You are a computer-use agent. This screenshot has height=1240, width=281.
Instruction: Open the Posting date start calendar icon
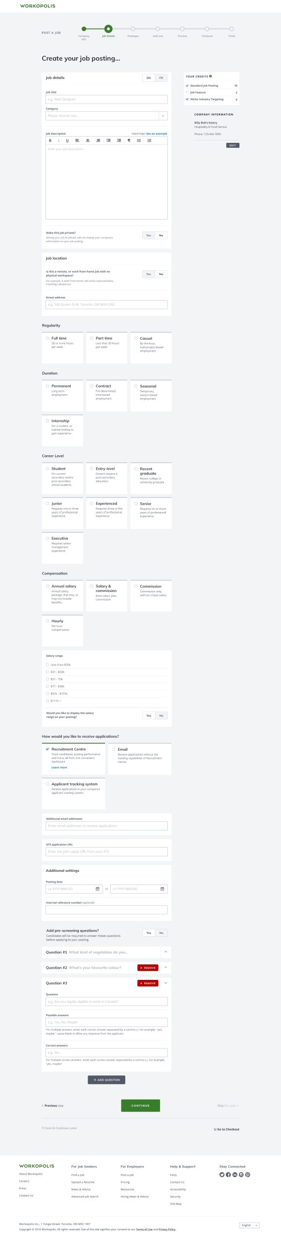(x=98, y=889)
